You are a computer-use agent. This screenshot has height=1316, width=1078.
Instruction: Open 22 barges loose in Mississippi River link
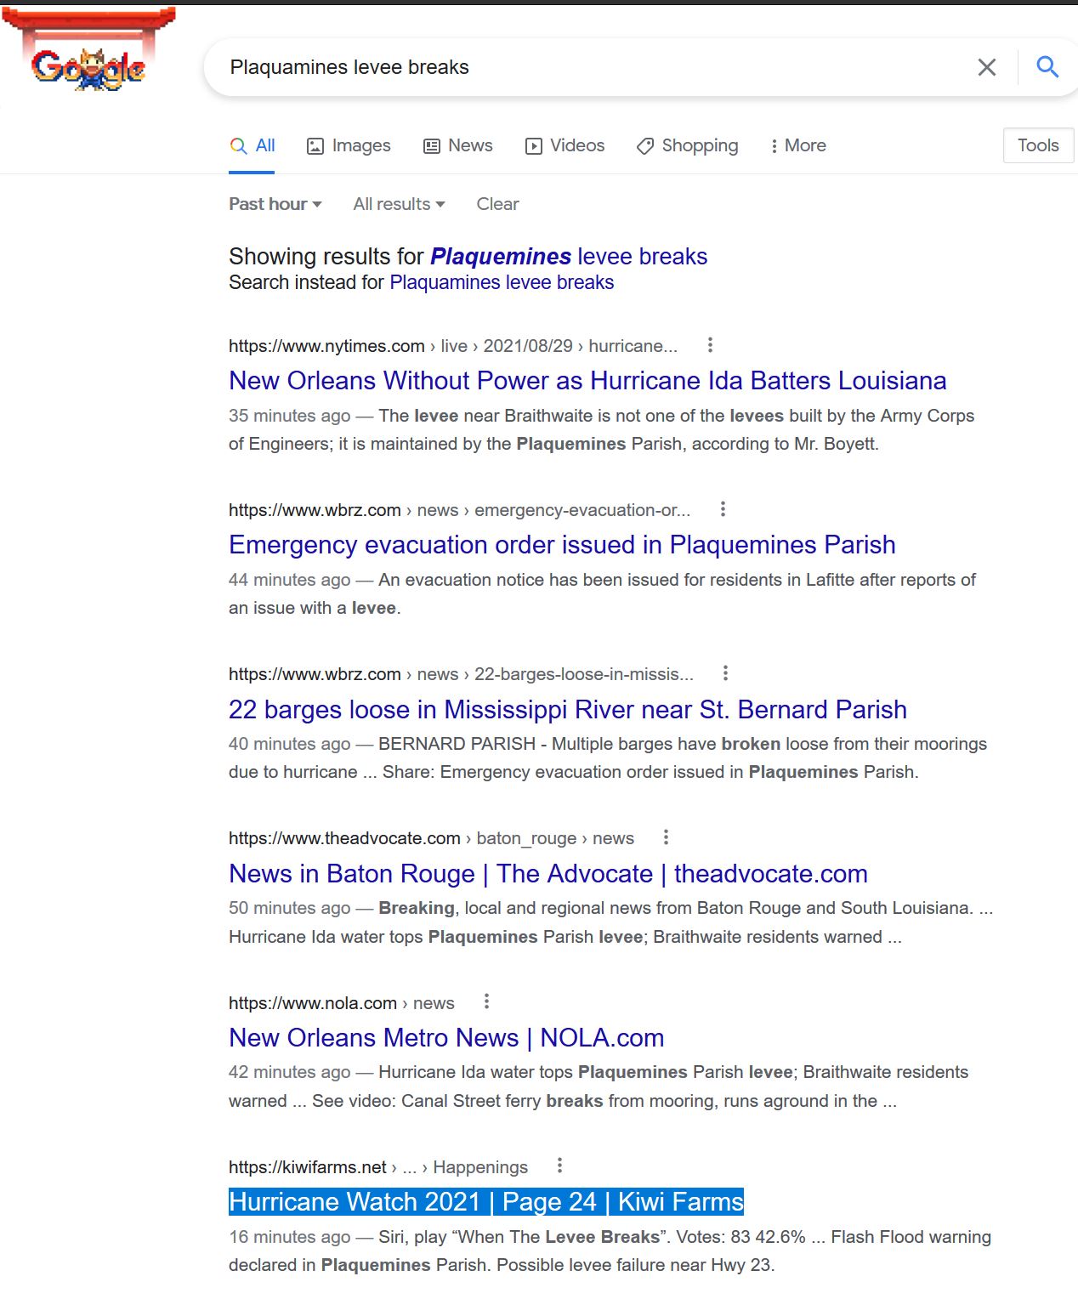(x=568, y=709)
